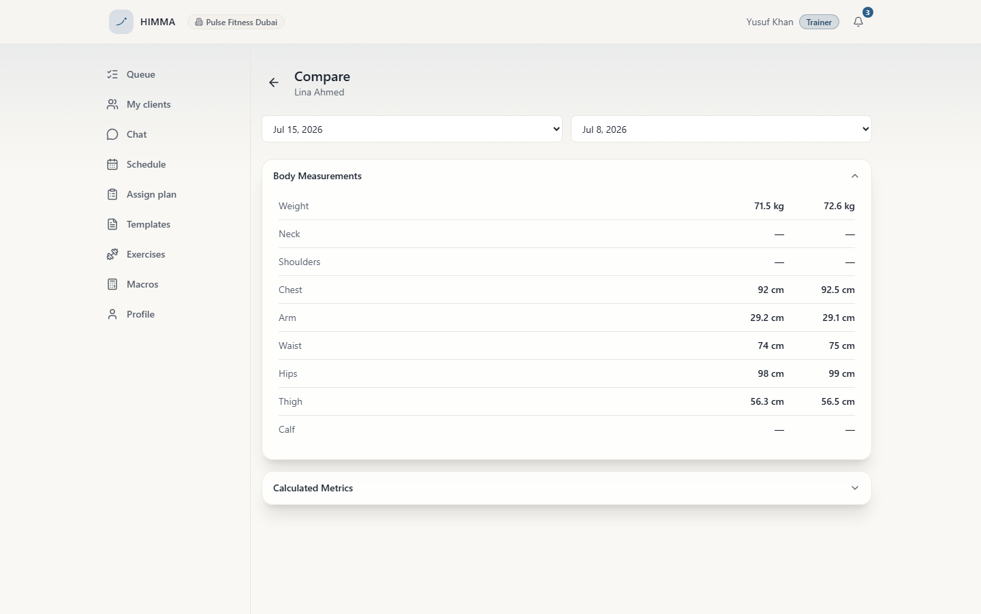Click the Hips row label
This screenshot has width=981, height=614.
point(288,373)
